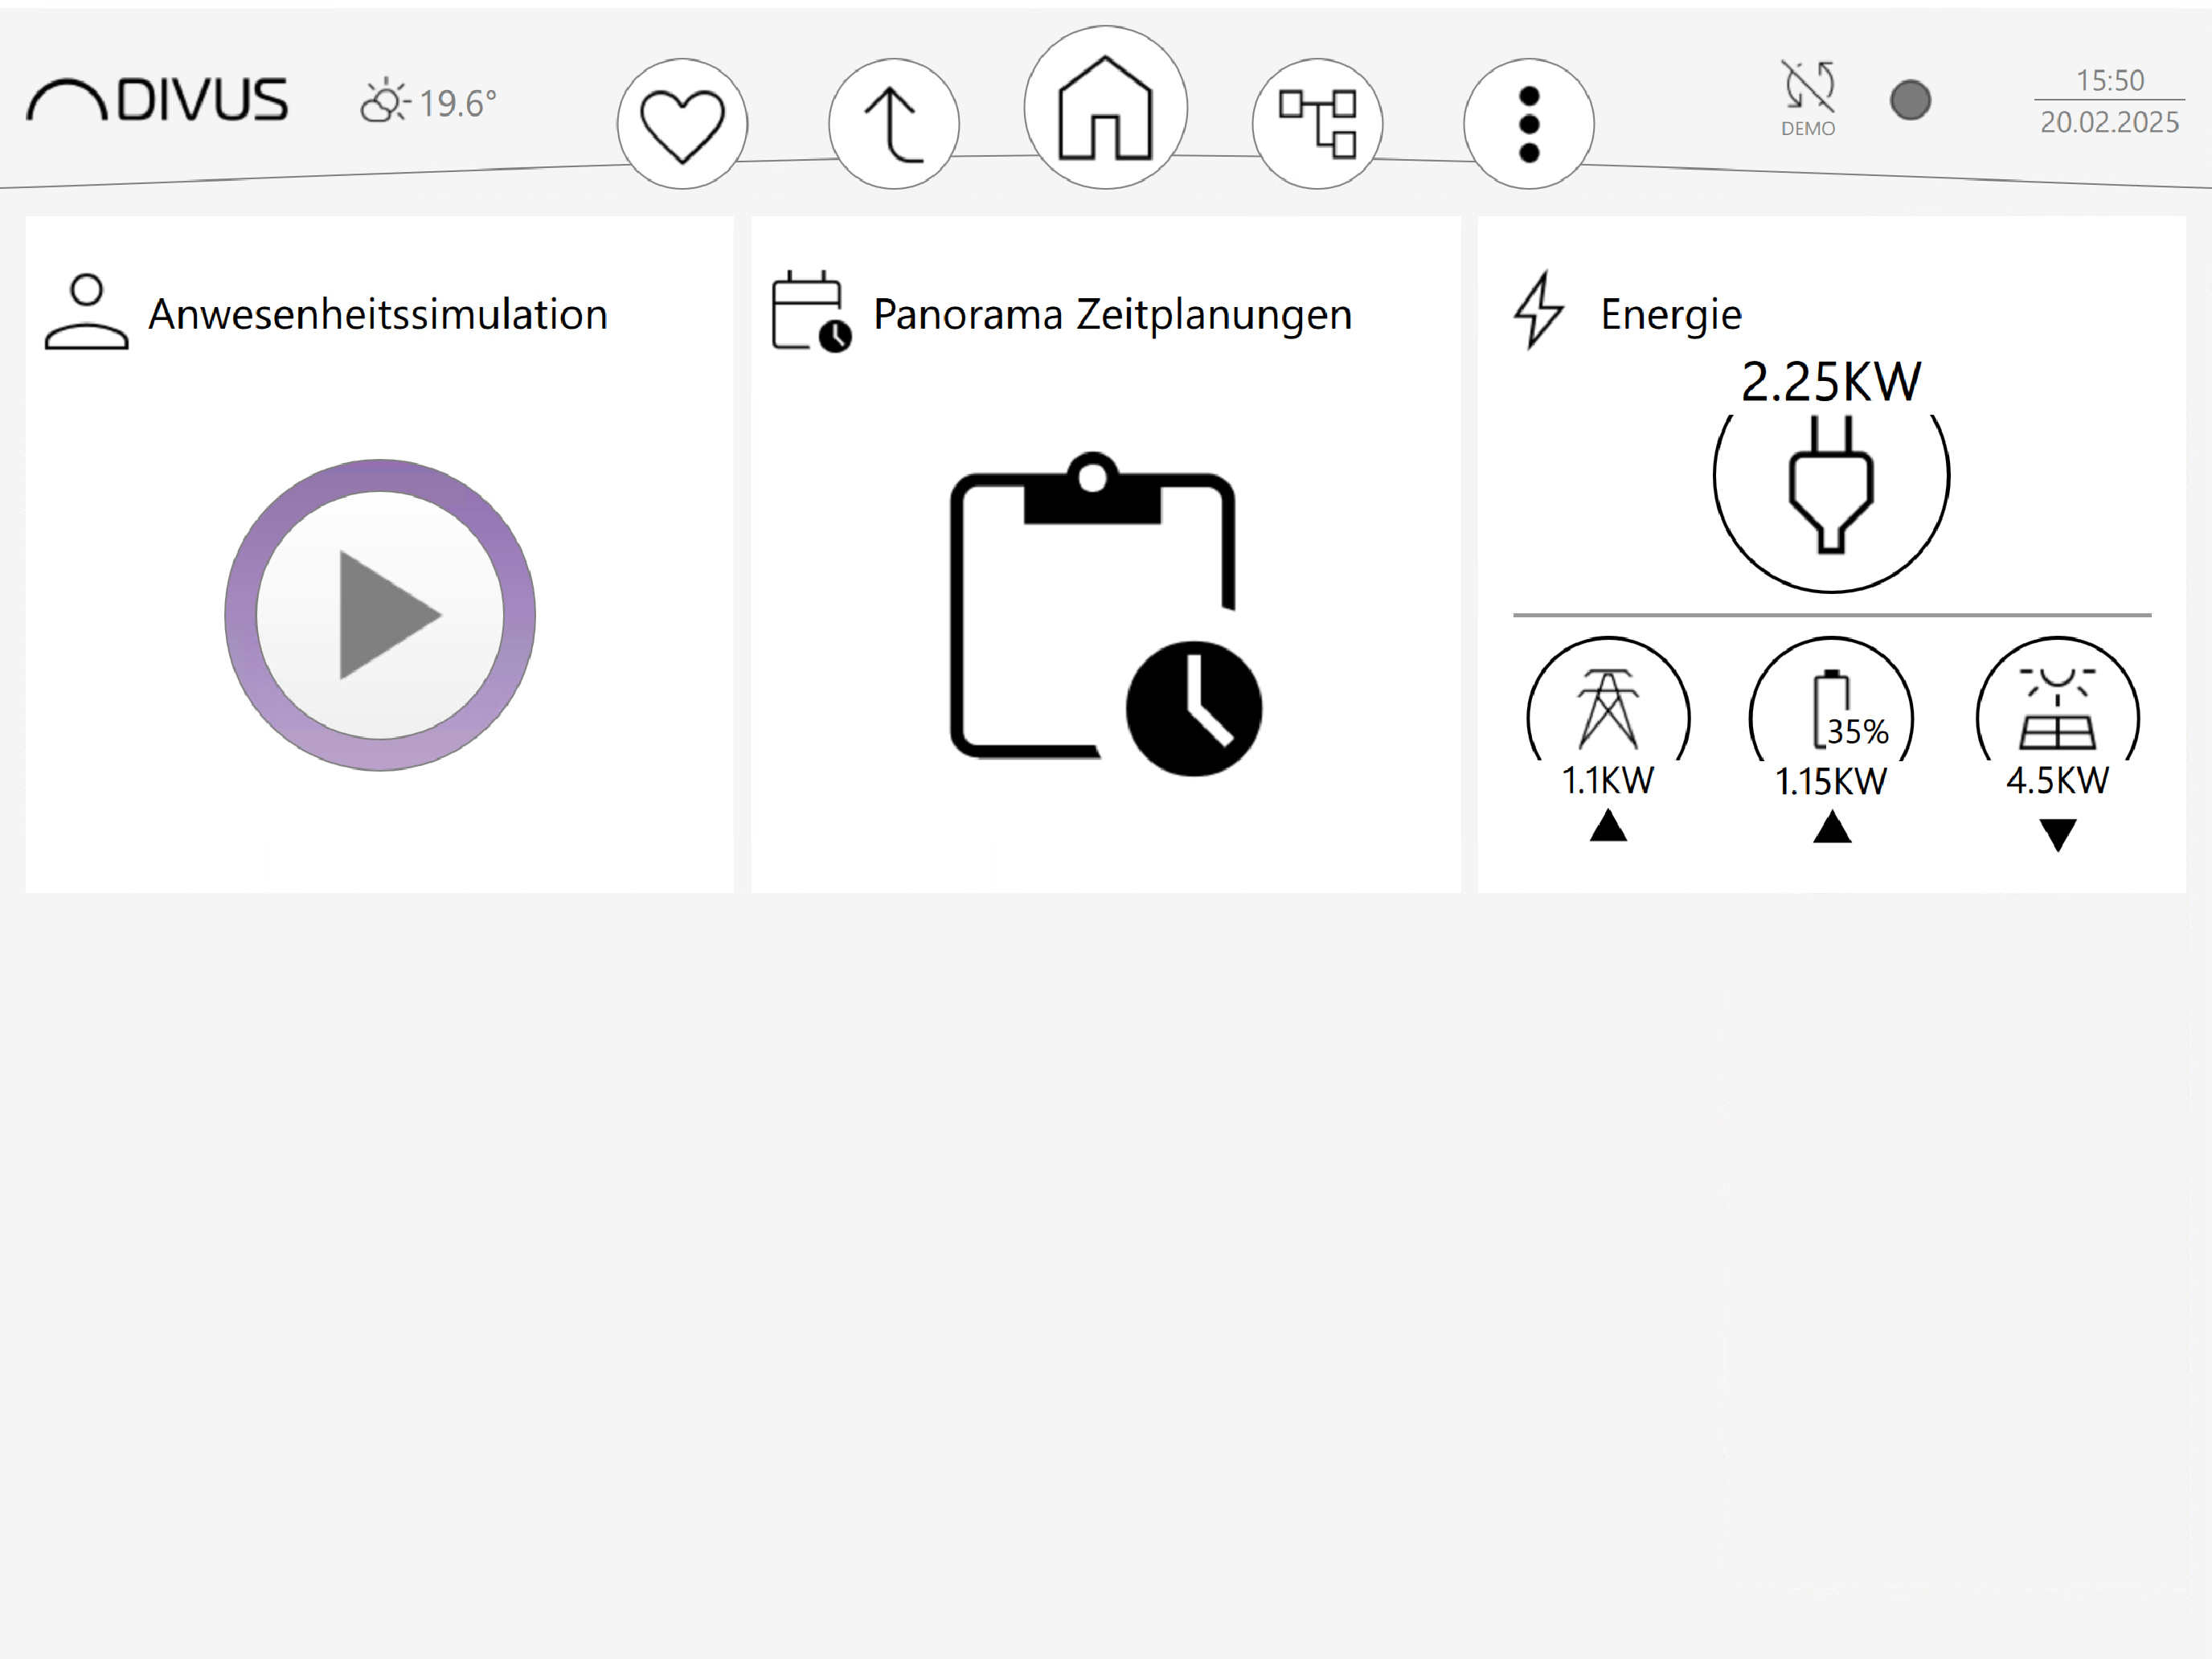Click the gray status indicator dot

coord(1910,100)
